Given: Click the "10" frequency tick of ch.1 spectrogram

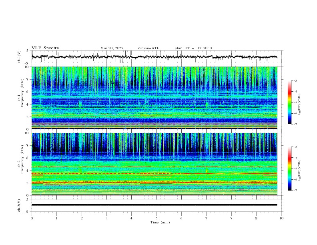Looking at the screenshot, I should pyautogui.click(x=27, y=67).
